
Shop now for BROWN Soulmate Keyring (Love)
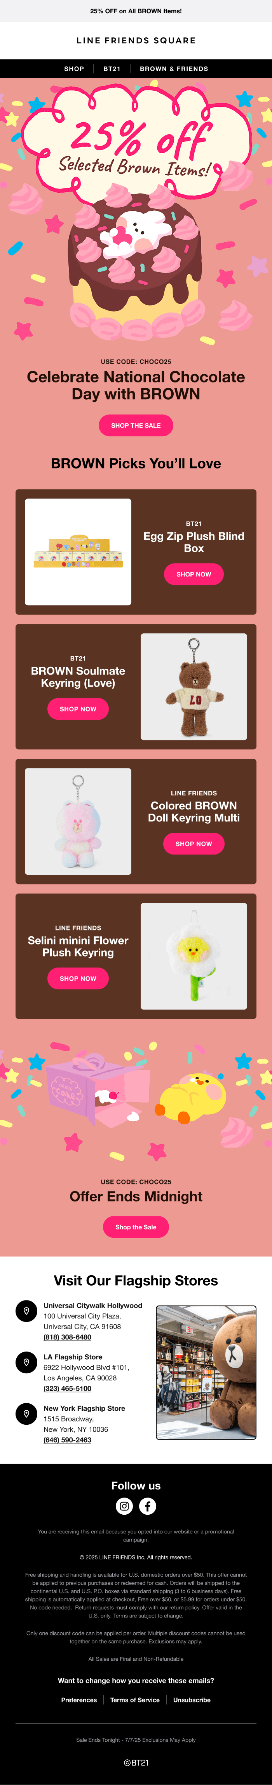tap(78, 709)
